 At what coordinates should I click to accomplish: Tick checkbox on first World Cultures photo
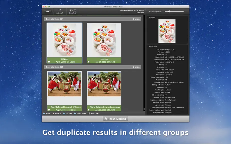pyautogui.click(x=49, y=110)
